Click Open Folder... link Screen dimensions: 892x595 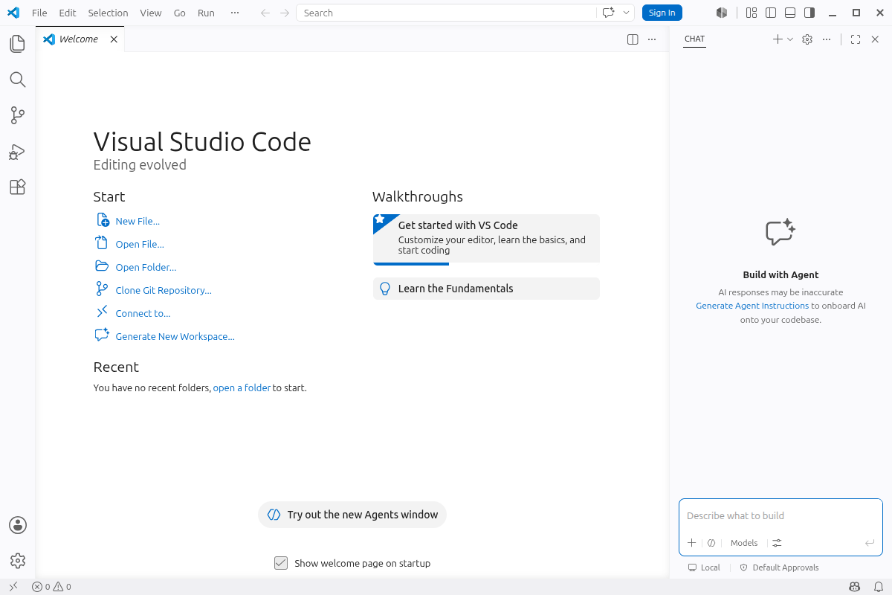click(146, 267)
